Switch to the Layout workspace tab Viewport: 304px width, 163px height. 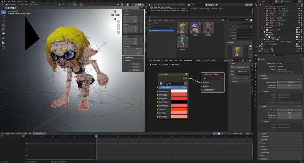pyautogui.click(x=33, y=2)
